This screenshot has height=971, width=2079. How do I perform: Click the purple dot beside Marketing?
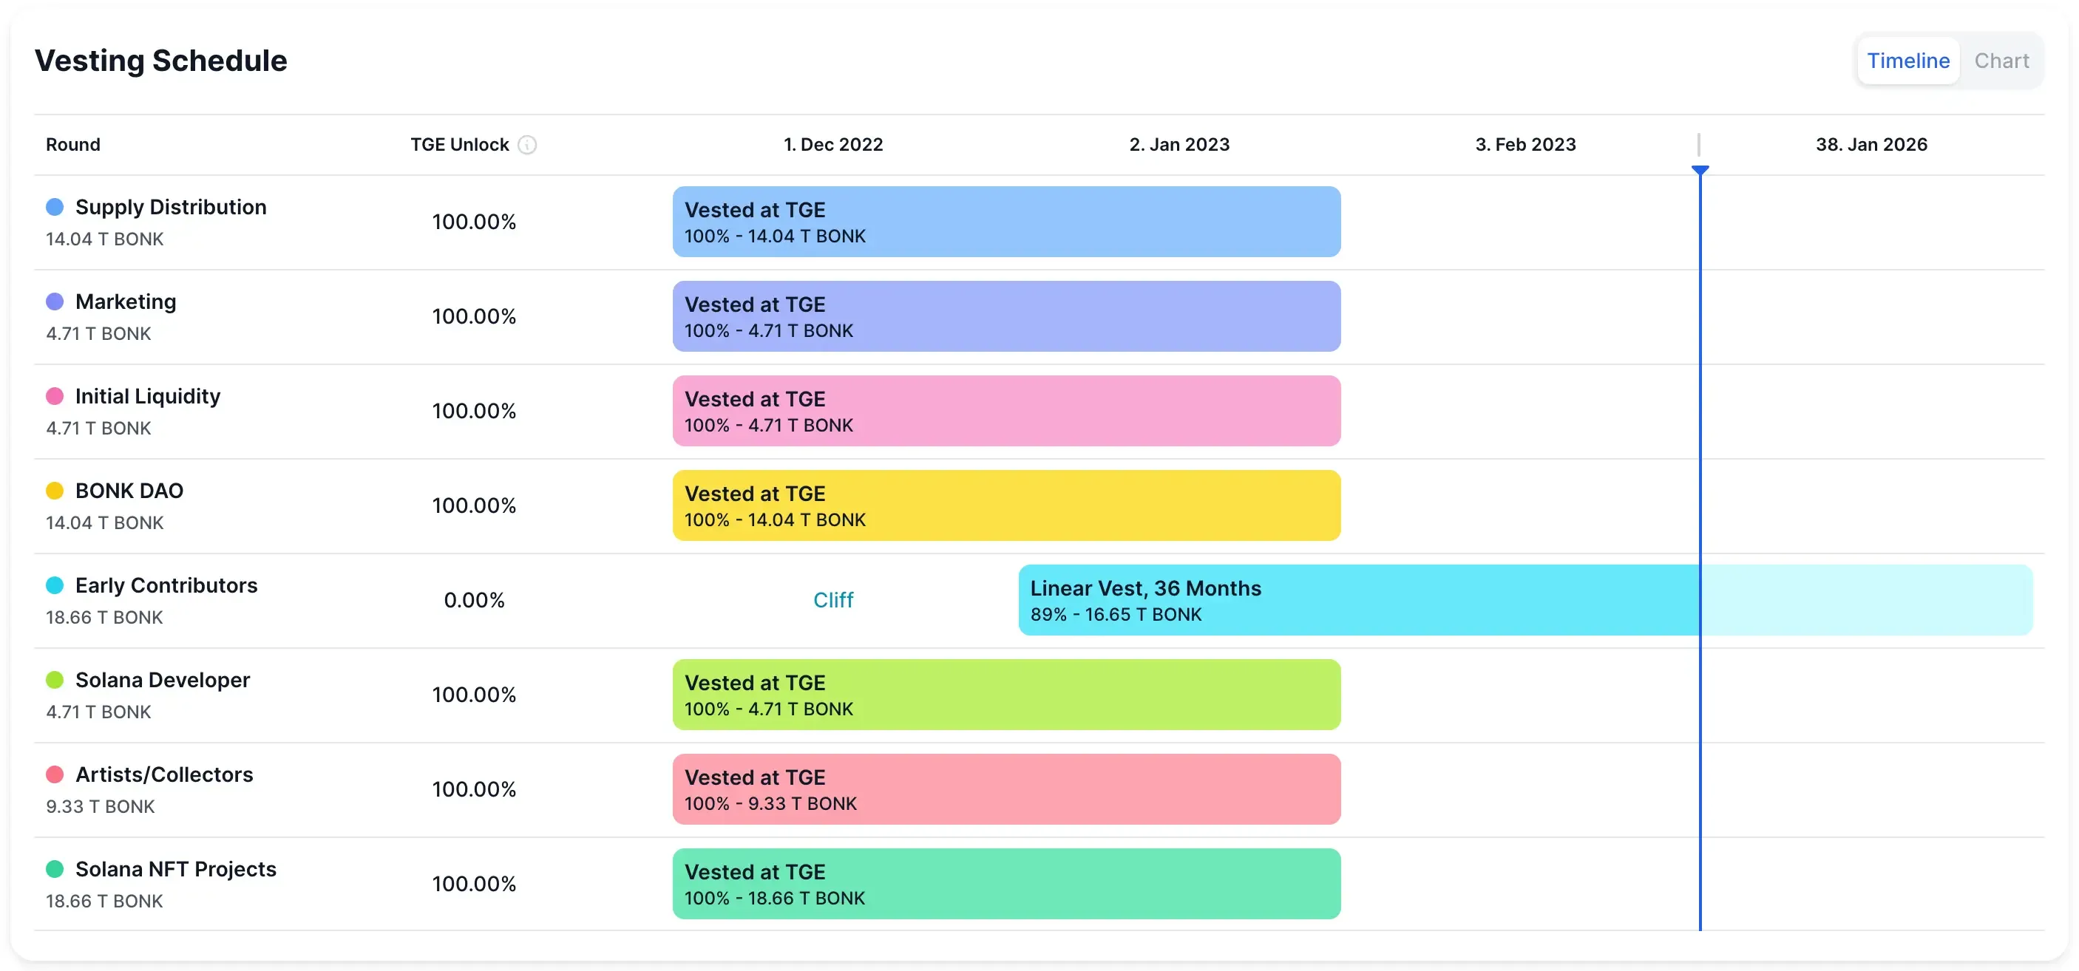[54, 301]
